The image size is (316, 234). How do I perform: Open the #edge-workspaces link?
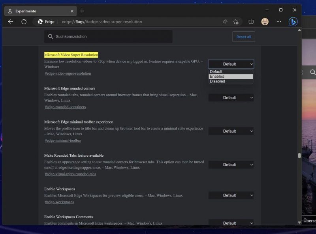click(x=59, y=202)
